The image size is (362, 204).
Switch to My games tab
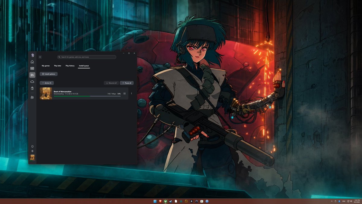[46, 66]
